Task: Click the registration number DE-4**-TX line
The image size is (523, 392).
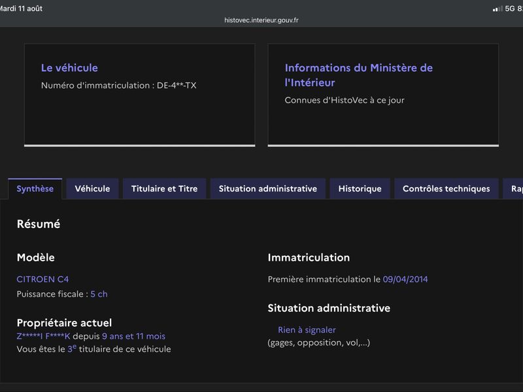Action: point(119,86)
